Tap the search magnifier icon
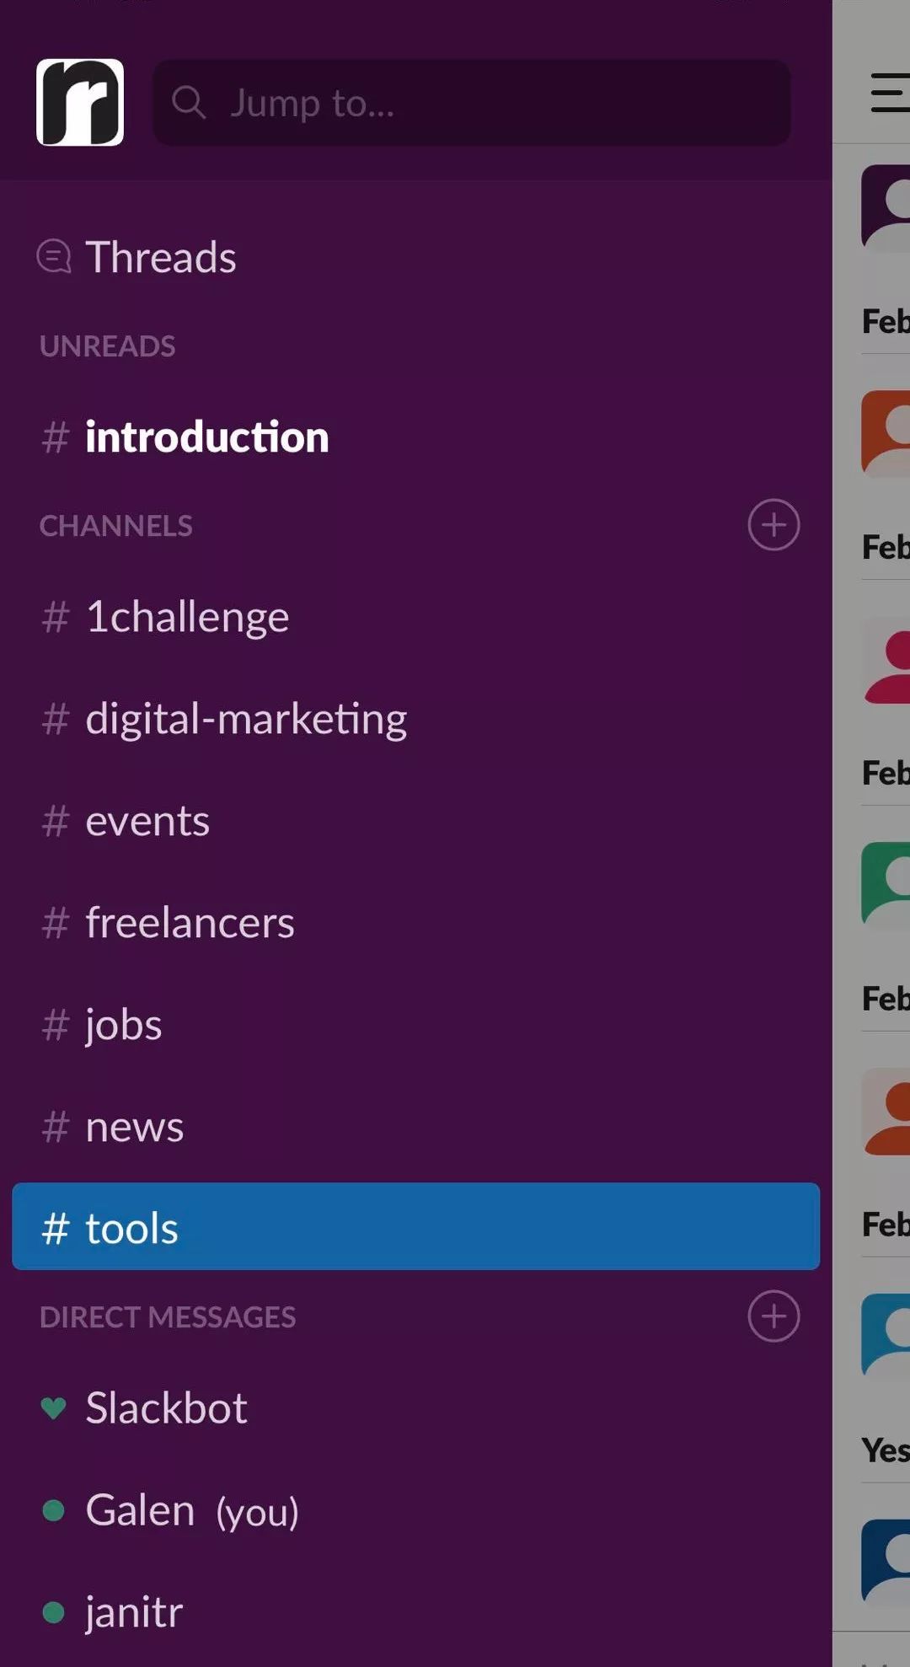 pyautogui.click(x=189, y=103)
